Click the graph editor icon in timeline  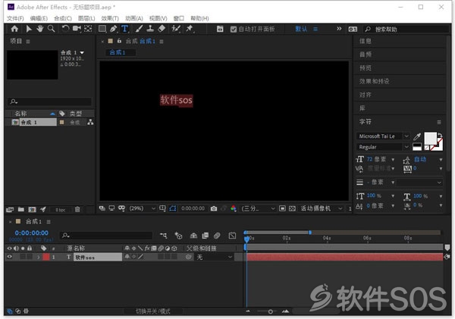(232, 236)
